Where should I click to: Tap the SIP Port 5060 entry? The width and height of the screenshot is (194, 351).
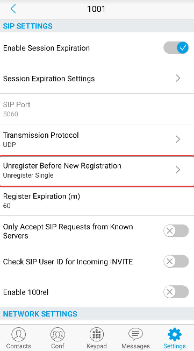(97, 109)
